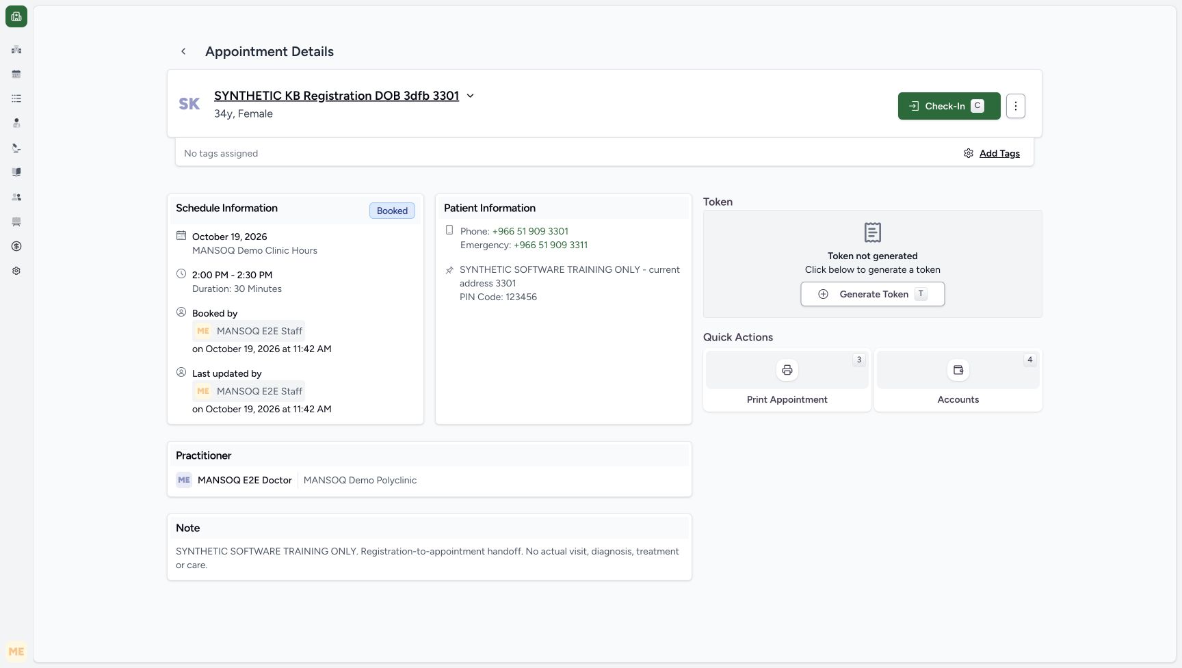Screen dimensions: 1182x668
Task: Click the ME user avatar at bottom-left
Action: [x=16, y=652]
